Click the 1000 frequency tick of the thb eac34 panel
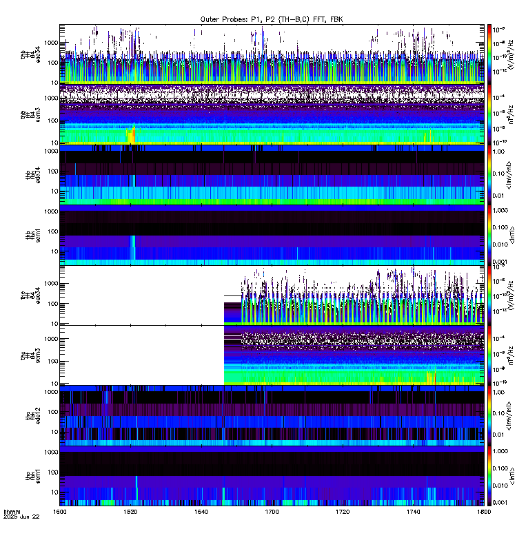 point(51,43)
